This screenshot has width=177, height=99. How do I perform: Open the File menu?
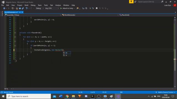tap(2, 5)
